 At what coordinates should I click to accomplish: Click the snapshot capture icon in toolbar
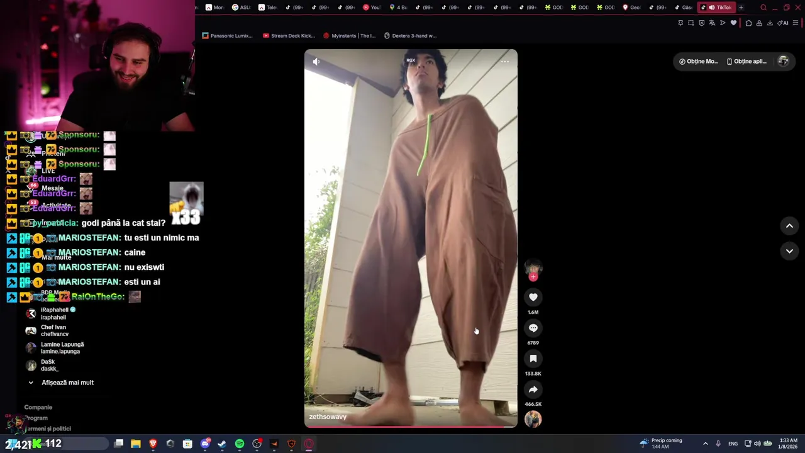pos(691,23)
